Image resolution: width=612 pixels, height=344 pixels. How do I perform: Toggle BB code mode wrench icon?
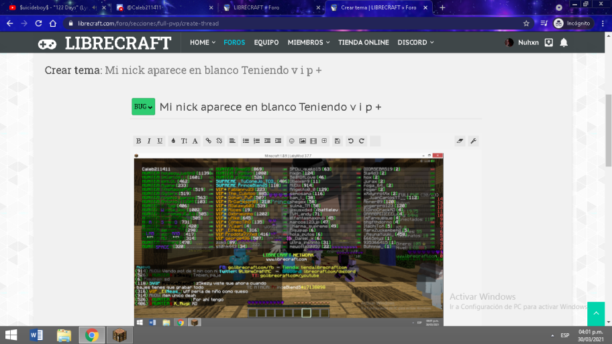tap(474, 141)
